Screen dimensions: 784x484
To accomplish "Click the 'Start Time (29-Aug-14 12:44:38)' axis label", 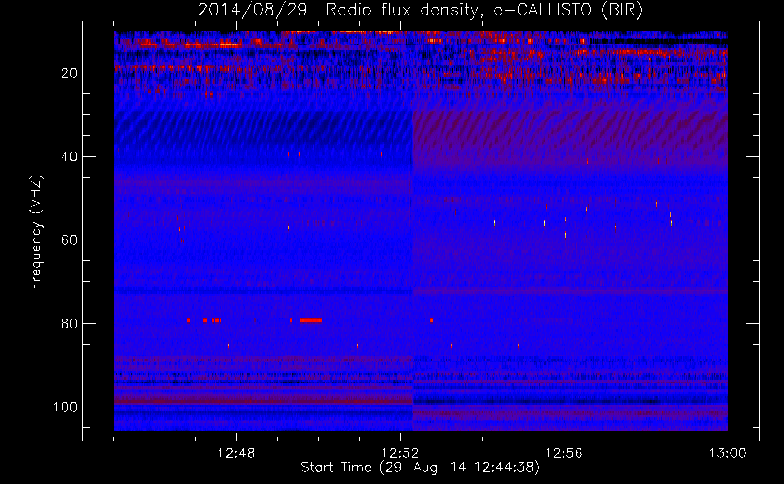I will tap(420, 468).
